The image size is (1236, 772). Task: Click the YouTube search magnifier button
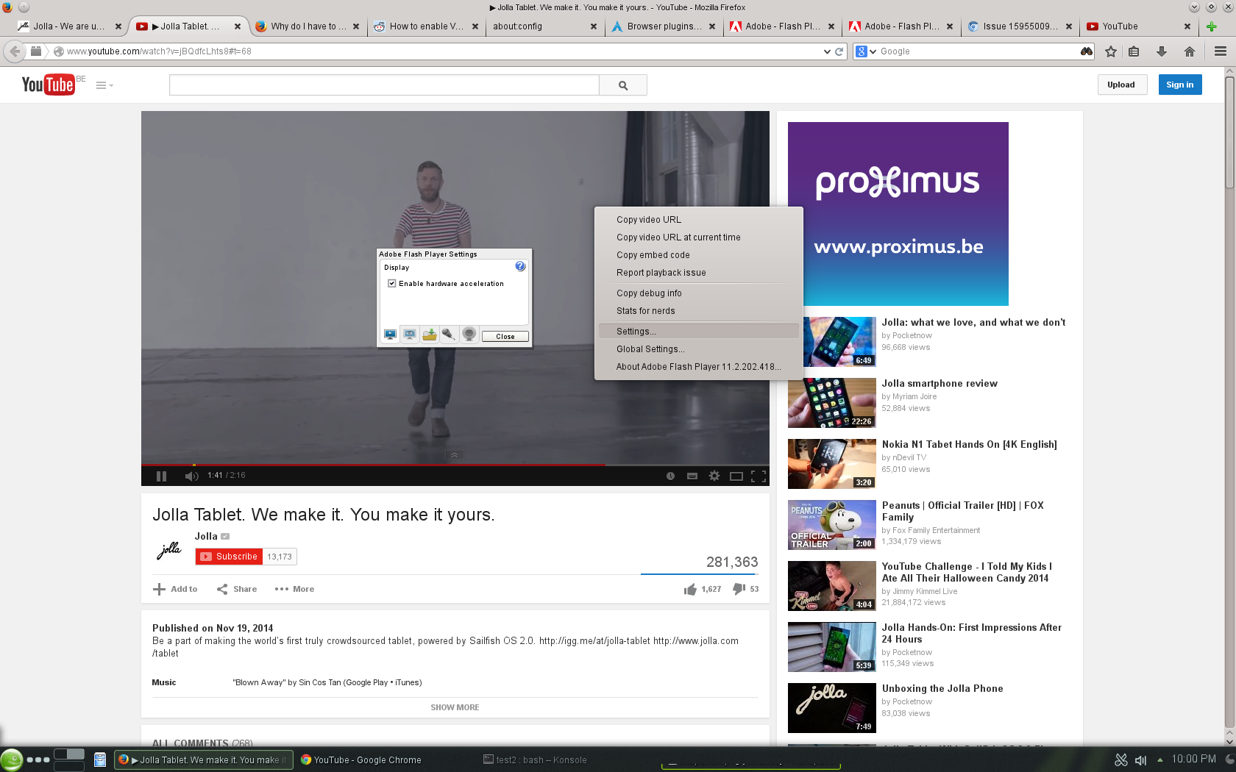point(623,85)
